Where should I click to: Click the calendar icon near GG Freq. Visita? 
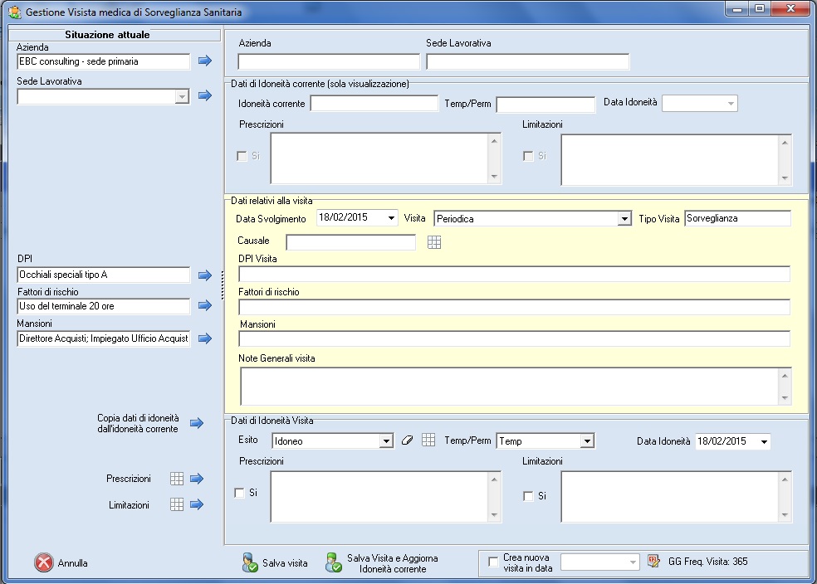pos(653,561)
